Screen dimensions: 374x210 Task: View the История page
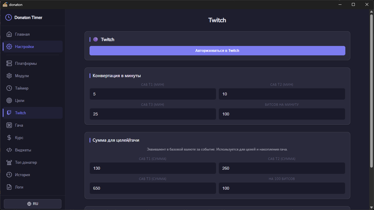32,175
